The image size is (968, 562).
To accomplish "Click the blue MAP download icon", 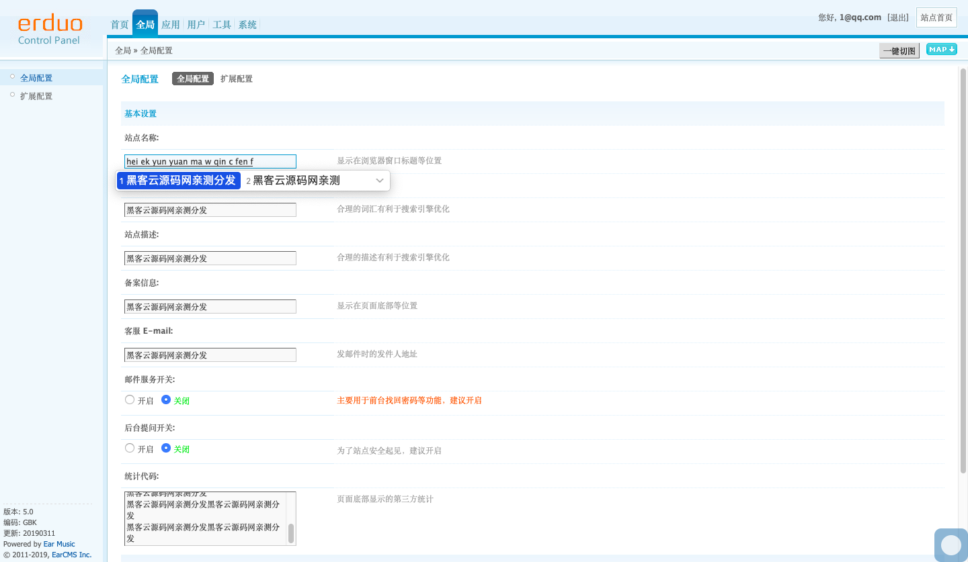I will [941, 50].
